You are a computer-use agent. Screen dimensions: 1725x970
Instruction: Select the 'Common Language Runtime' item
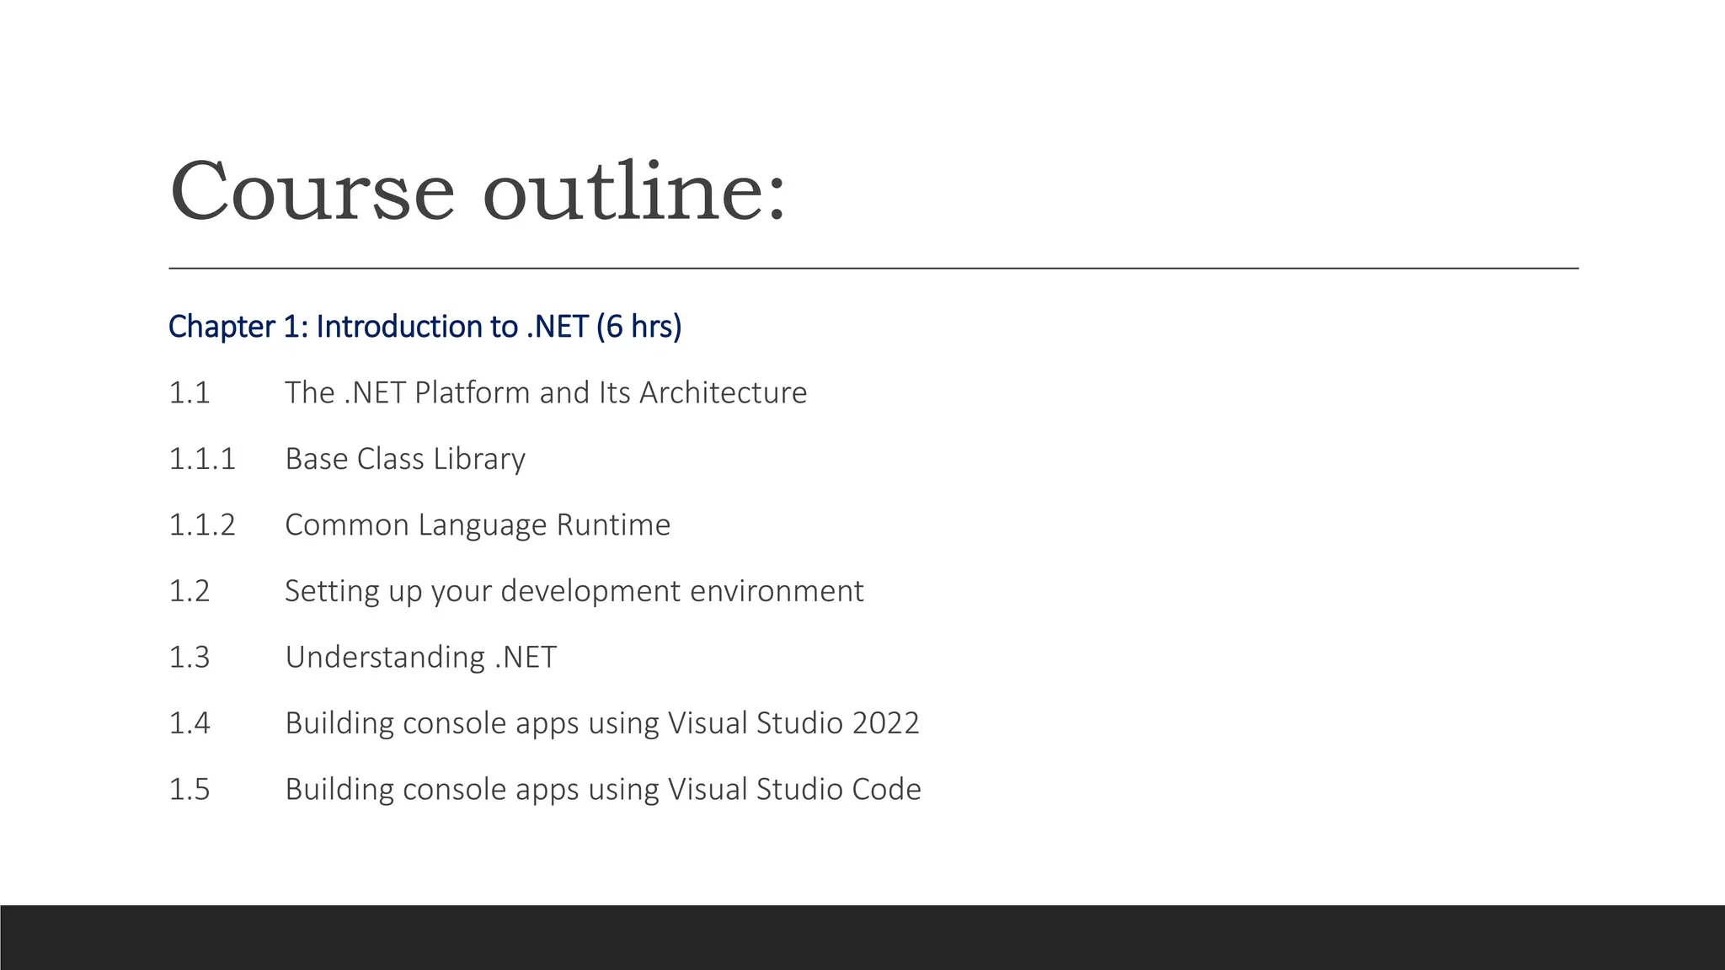coord(478,525)
